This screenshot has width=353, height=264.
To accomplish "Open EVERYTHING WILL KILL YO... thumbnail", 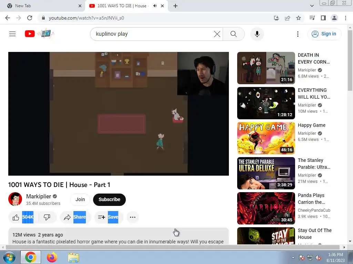I will (266, 103).
